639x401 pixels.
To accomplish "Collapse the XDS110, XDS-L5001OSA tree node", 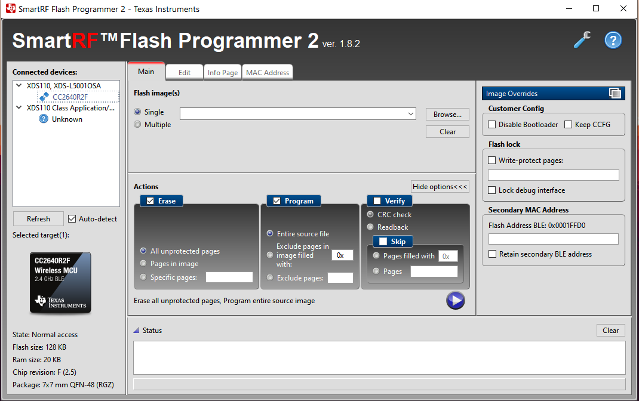I will click(19, 85).
